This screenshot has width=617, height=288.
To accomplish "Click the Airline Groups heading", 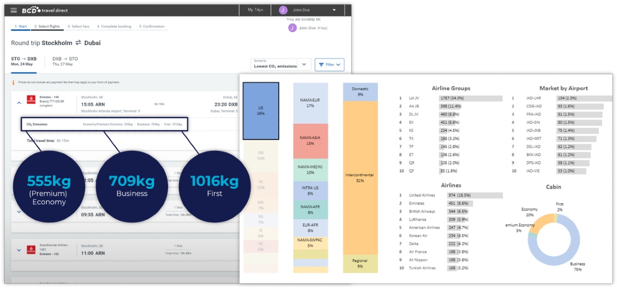I will pos(451,88).
